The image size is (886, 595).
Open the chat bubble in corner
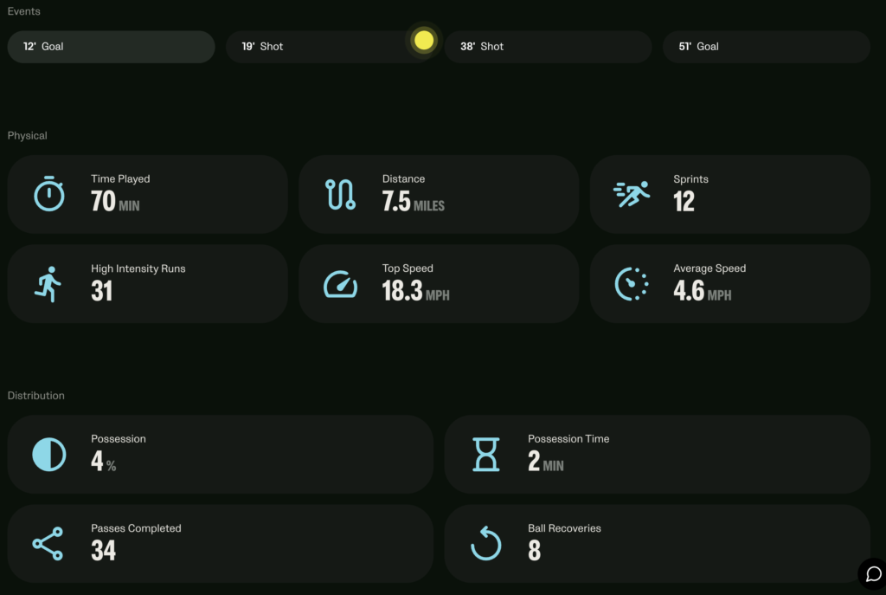point(873,574)
